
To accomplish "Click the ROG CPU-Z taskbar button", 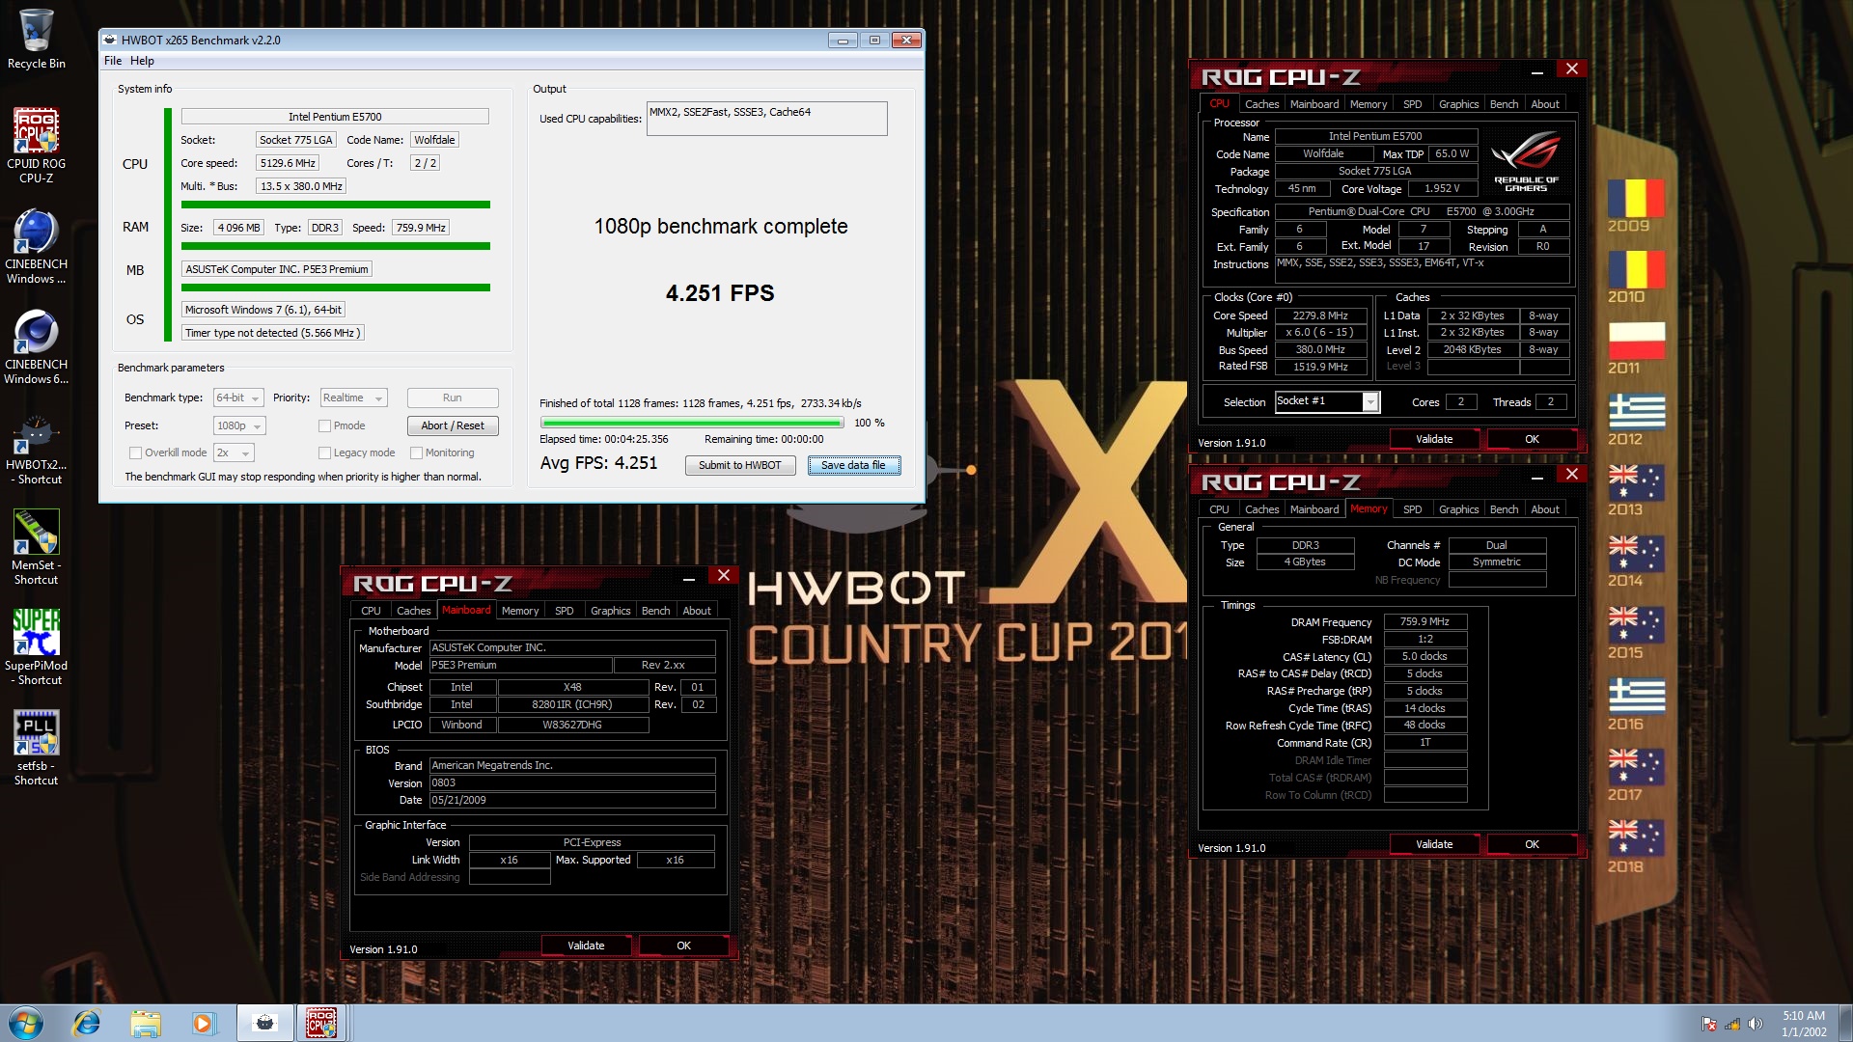I will [x=320, y=1023].
